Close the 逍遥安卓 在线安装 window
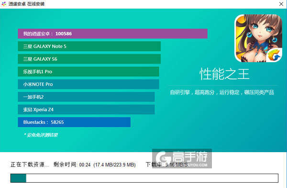Screen dimensions: 287x188 coord(281,4)
